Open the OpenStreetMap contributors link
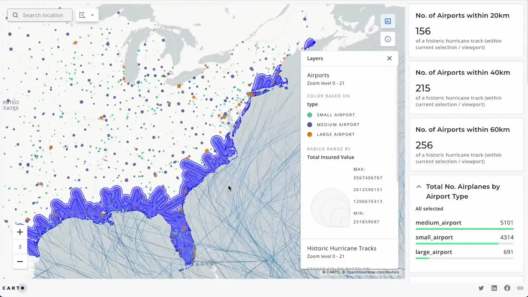Screen dimensions: 528x297 click(372, 272)
